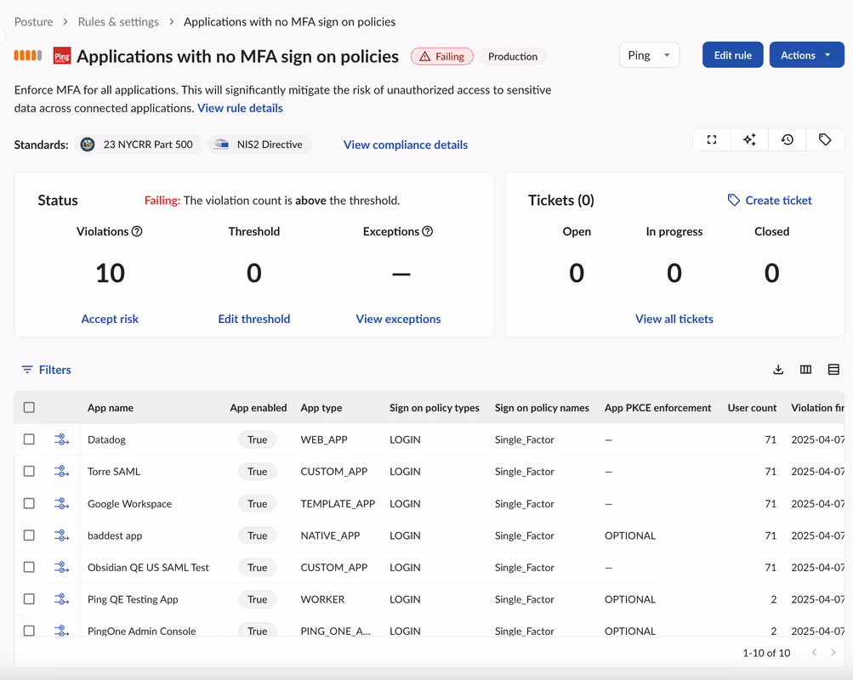Navigate to Rules & settings breadcrumb
The image size is (853, 680).
click(118, 21)
